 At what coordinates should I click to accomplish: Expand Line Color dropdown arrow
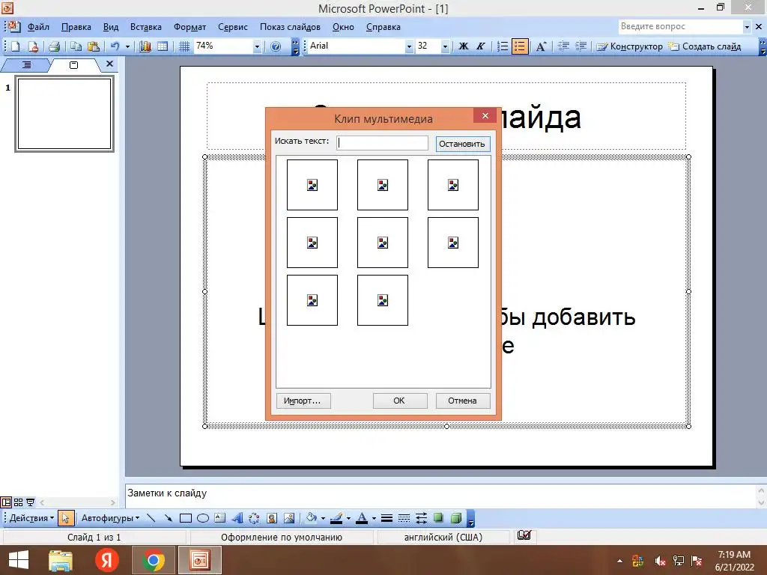point(348,518)
